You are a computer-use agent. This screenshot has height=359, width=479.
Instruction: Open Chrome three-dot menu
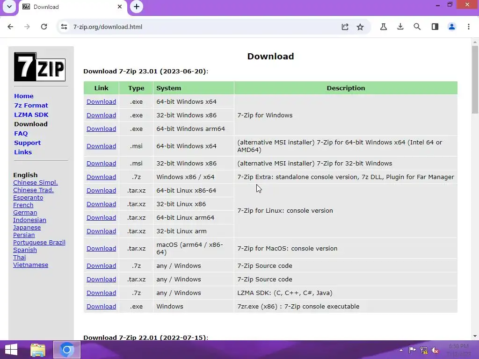469,27
